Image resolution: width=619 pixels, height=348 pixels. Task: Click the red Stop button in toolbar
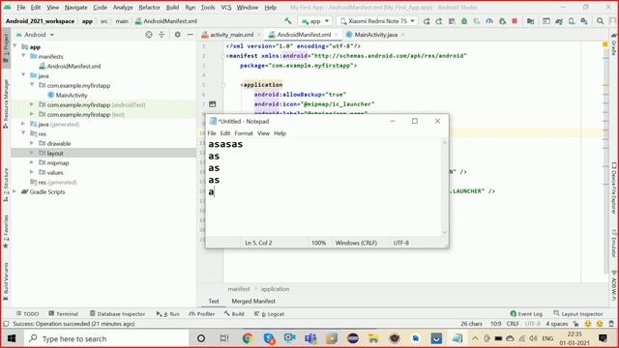coord(515,21)
